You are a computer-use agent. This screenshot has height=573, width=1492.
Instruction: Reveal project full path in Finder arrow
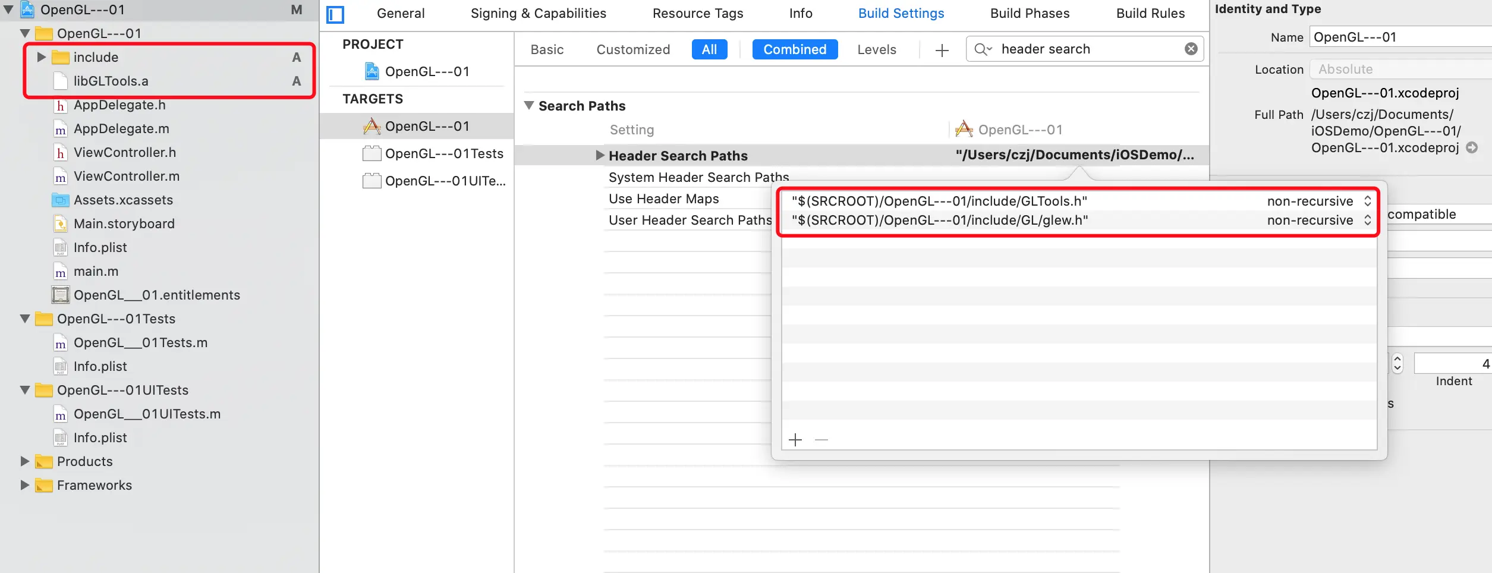click(x=1472, y=147)
